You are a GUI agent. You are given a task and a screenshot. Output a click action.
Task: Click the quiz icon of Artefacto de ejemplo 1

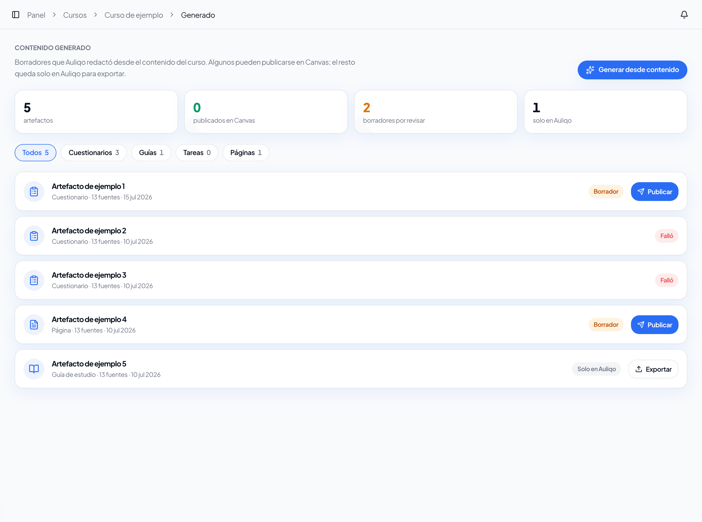34,192
